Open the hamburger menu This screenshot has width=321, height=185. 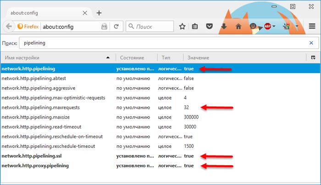(312, 26)
